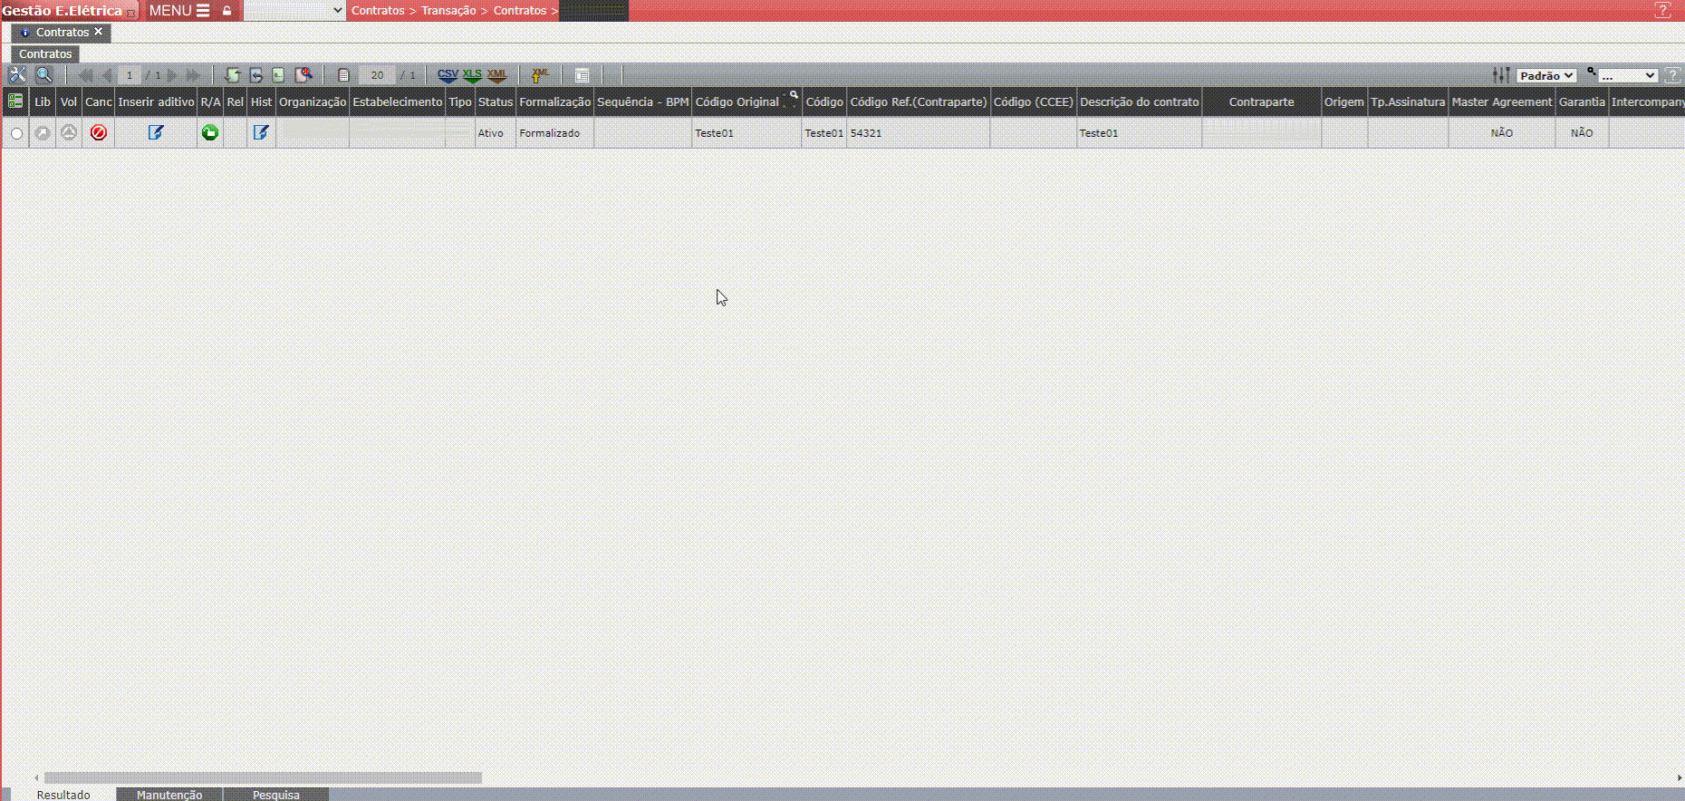Open the MENU hamburger button
This screenshot has height=801, width=1685.
pyautogui.click(x=179, y=11)
